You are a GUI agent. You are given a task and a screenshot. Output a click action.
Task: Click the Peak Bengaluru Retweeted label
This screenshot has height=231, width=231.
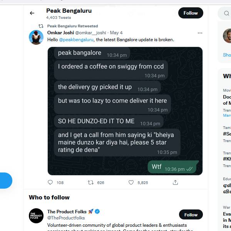72,26
